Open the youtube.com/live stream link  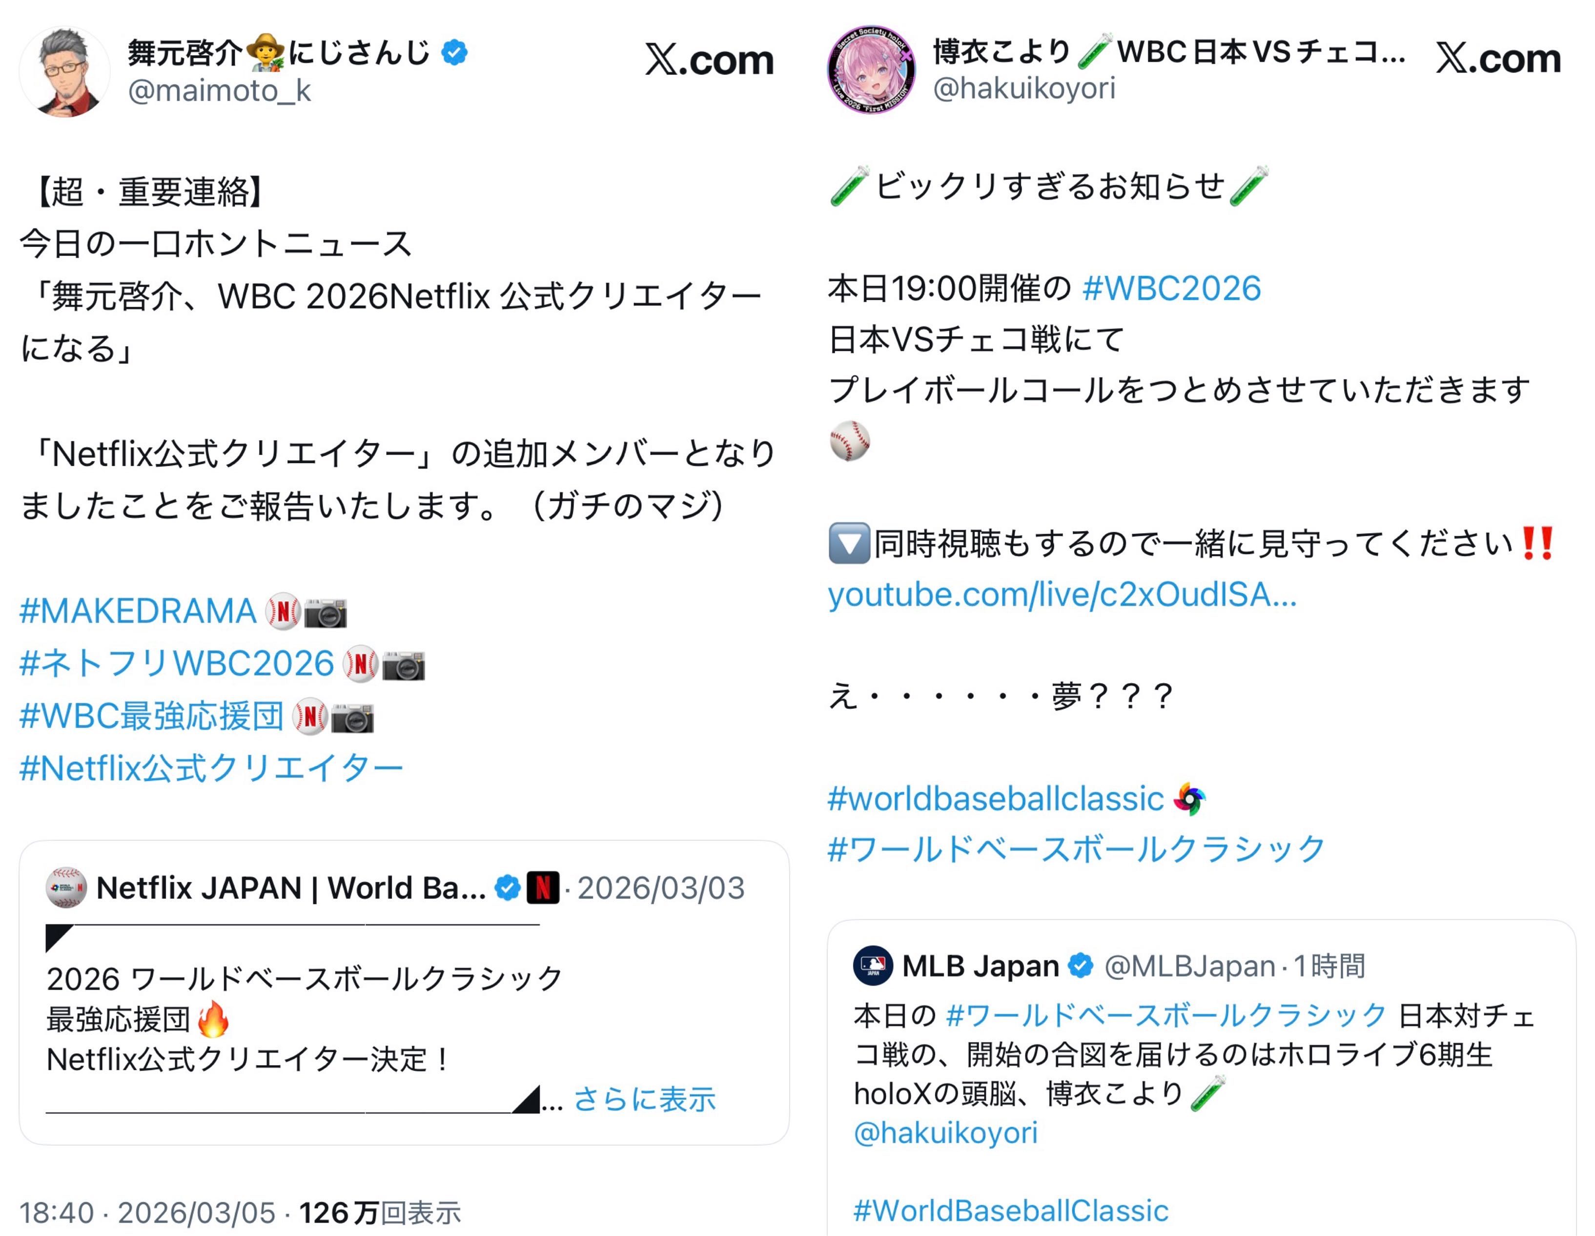tap(1062, 595)
